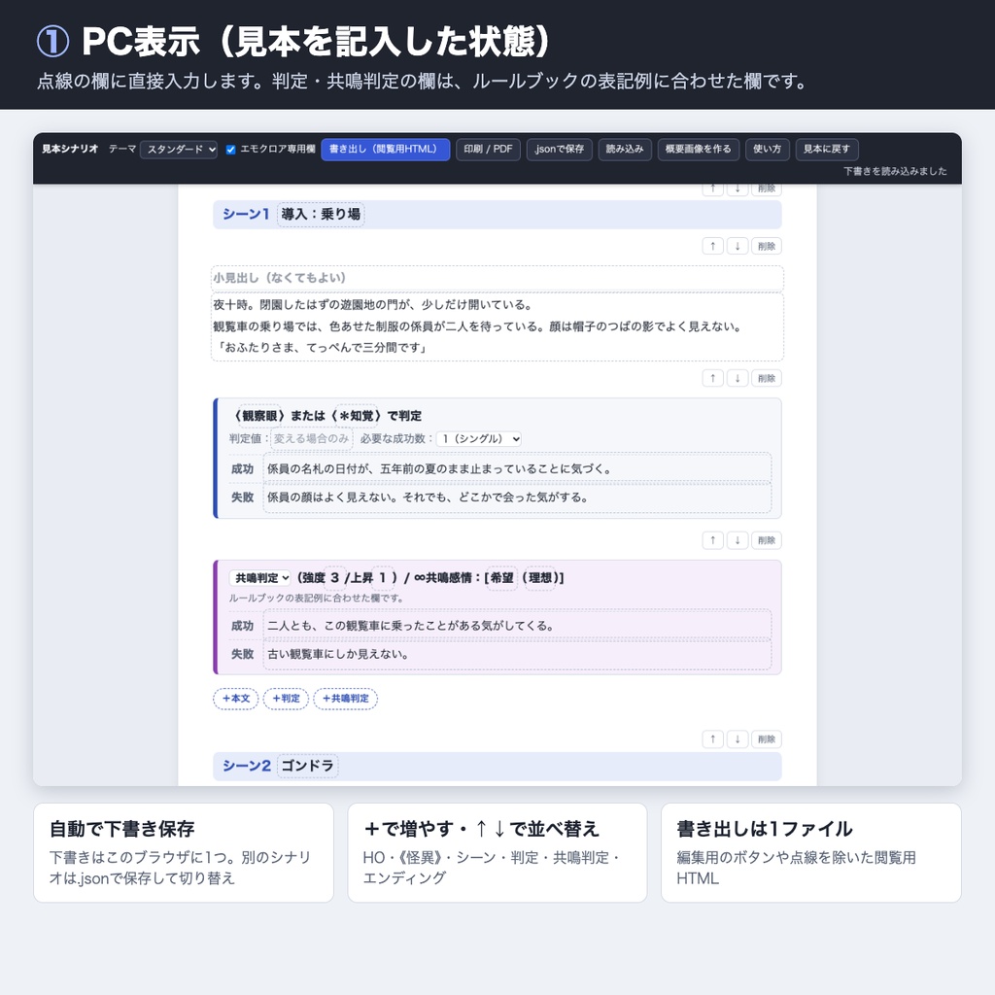Open the 使い方 help button
The image size is (995, 995).
click(768, 149)
